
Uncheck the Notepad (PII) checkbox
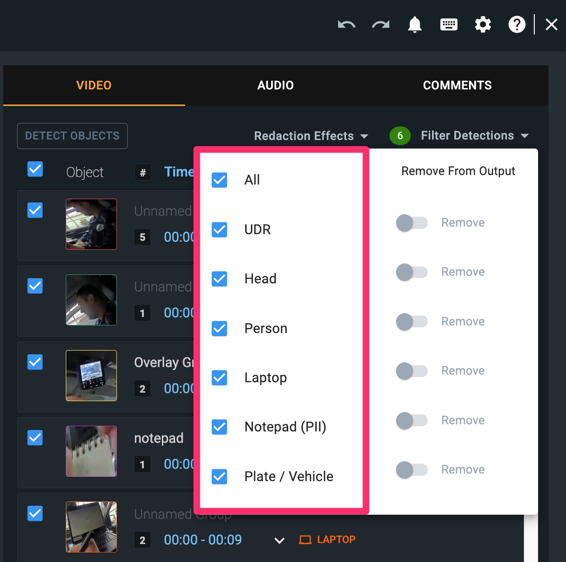coord(220,427)
